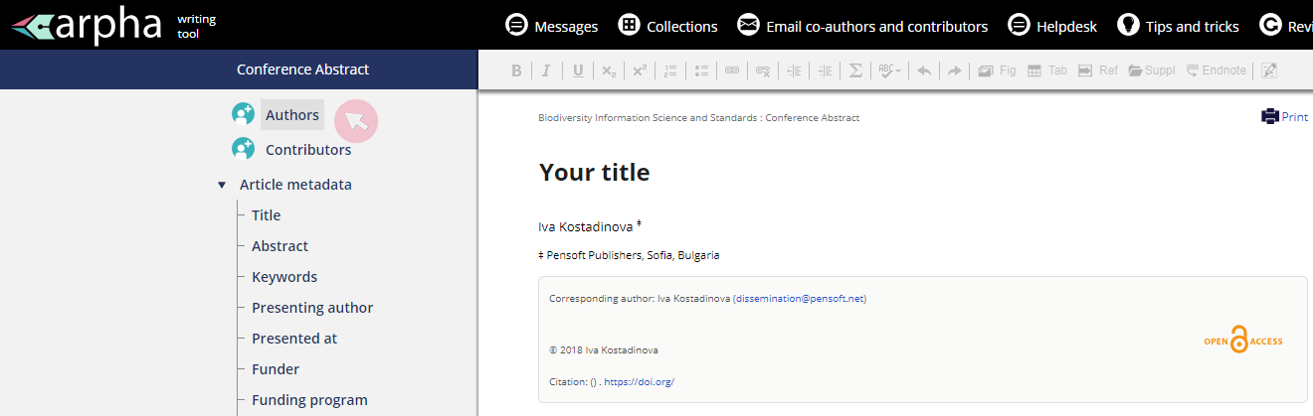Insert an Endnote
The width and height of the screenshot is (1313, 416).
pos(1217,70)
